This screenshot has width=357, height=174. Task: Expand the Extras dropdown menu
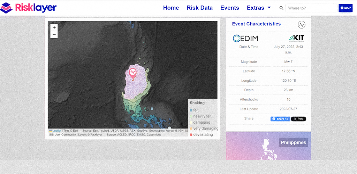pos(259,8)
